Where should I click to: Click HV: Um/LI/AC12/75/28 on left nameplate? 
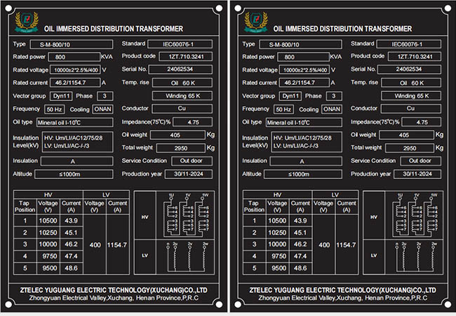coord(74,138)
